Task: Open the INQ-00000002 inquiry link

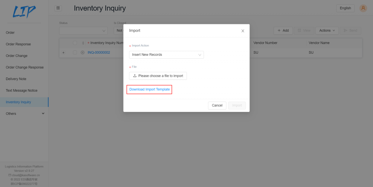Action: point(99,53)
